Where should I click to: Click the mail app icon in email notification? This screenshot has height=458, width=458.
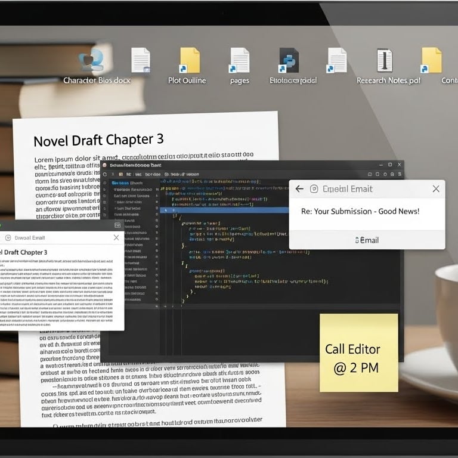coord(314,189)
